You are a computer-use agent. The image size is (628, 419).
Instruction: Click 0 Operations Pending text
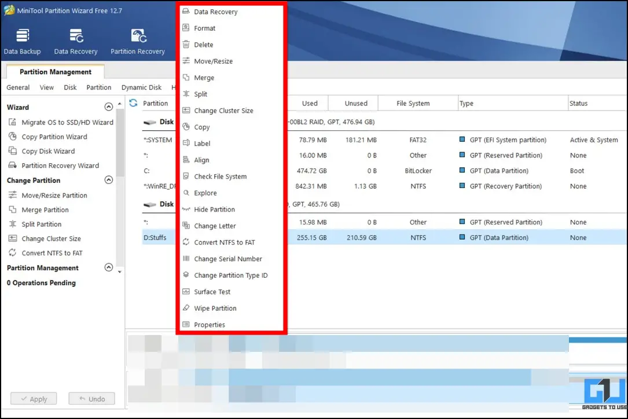click(x=41, y=282)
